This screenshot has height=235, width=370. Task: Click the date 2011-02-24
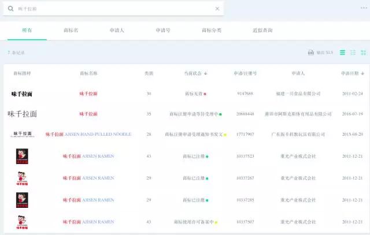click(353, 94)
